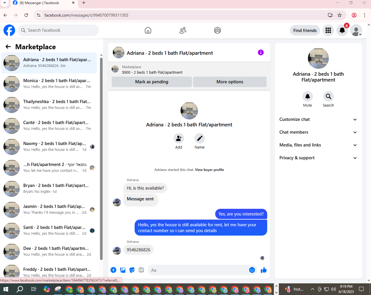Search in conversation with magnifier icon
Screen dimensions: 371x295
(329, 96)
